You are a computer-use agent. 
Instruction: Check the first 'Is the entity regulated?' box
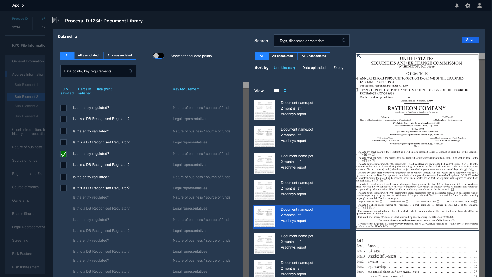coord(64,108)
